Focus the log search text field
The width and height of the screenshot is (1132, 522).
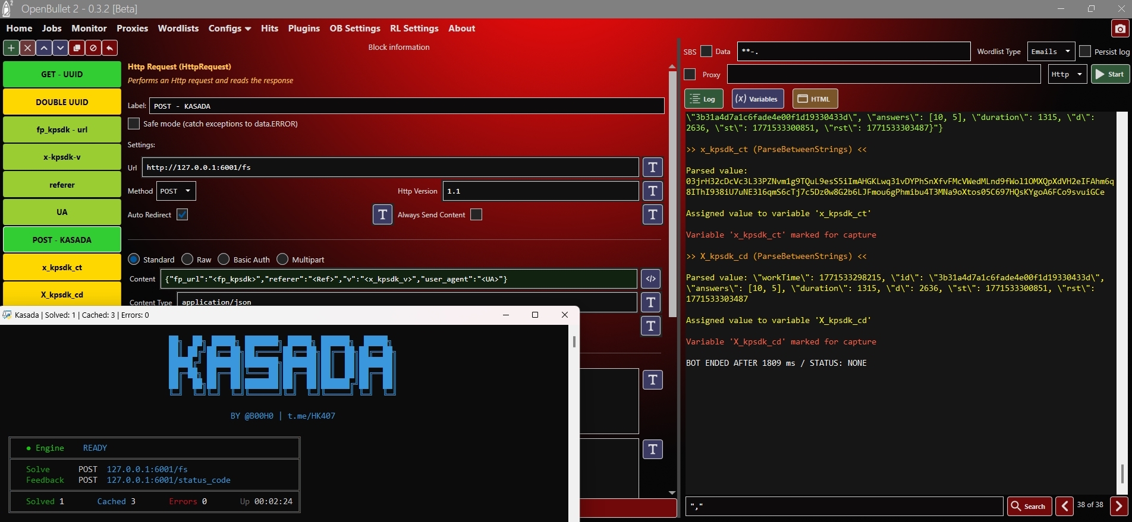(844, 506)
